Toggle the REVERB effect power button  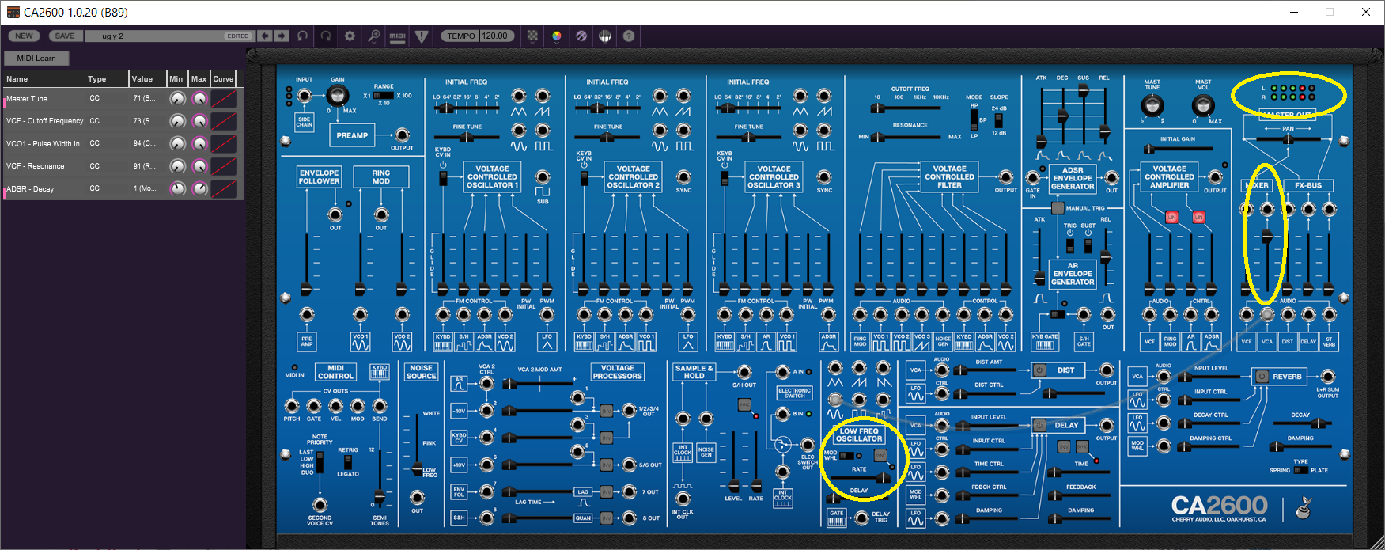coord(1261,377)
